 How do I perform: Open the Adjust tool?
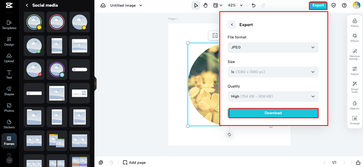[x=354, y=71]
